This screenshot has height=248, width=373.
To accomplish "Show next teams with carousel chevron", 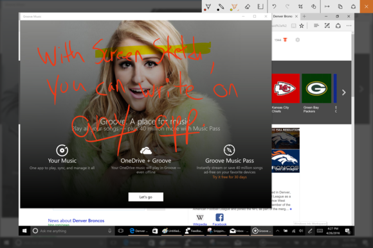I will point(344,92).
